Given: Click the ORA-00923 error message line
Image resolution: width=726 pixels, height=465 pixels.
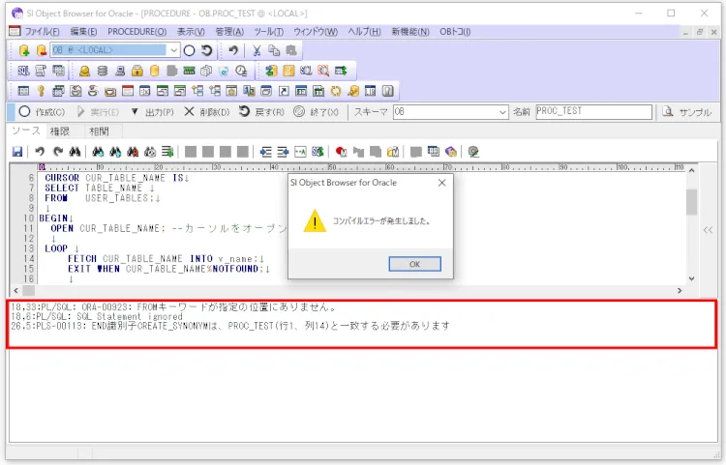Looking at the screenshot, I should 174,306.
